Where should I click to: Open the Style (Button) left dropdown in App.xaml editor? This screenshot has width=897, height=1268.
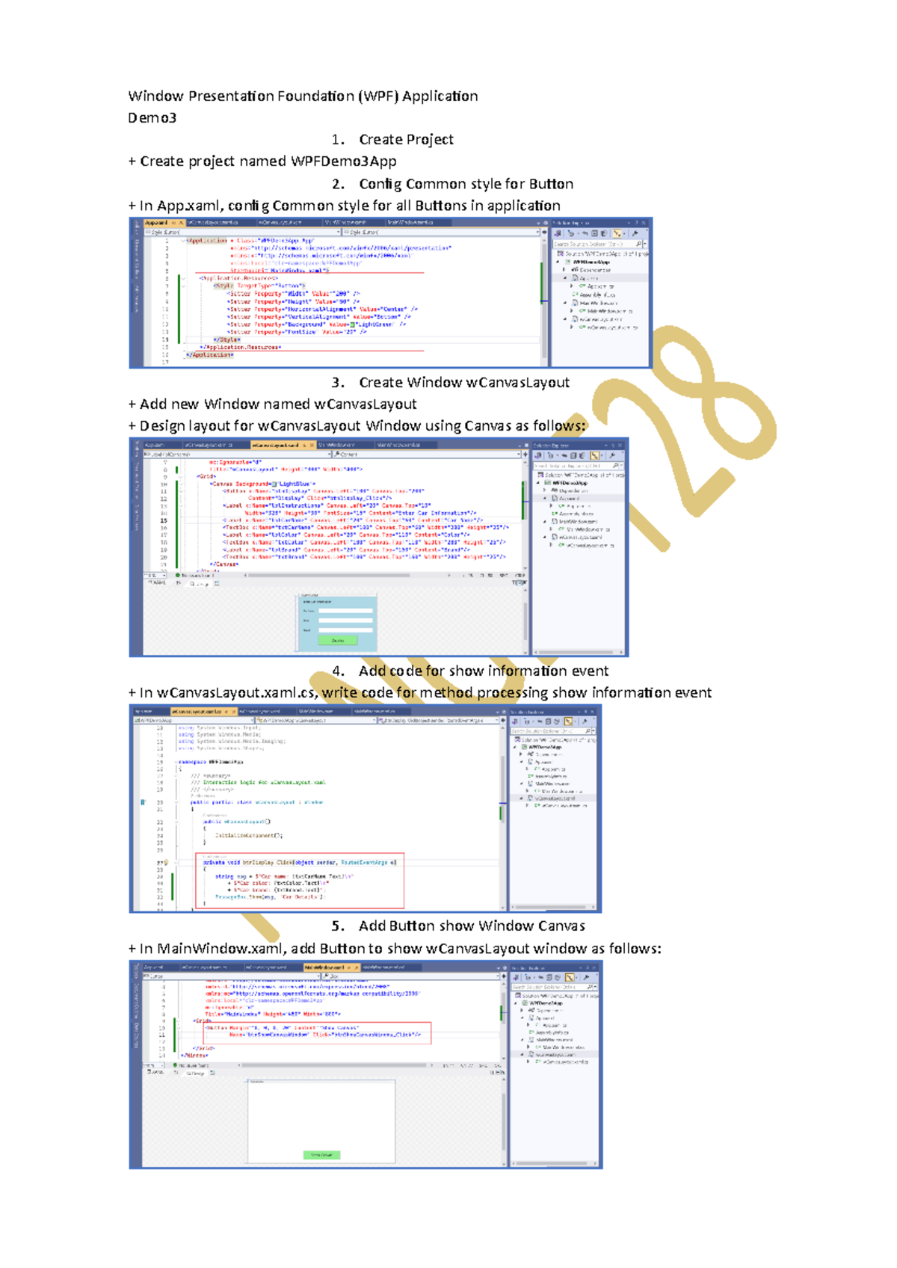pos(241,232)
